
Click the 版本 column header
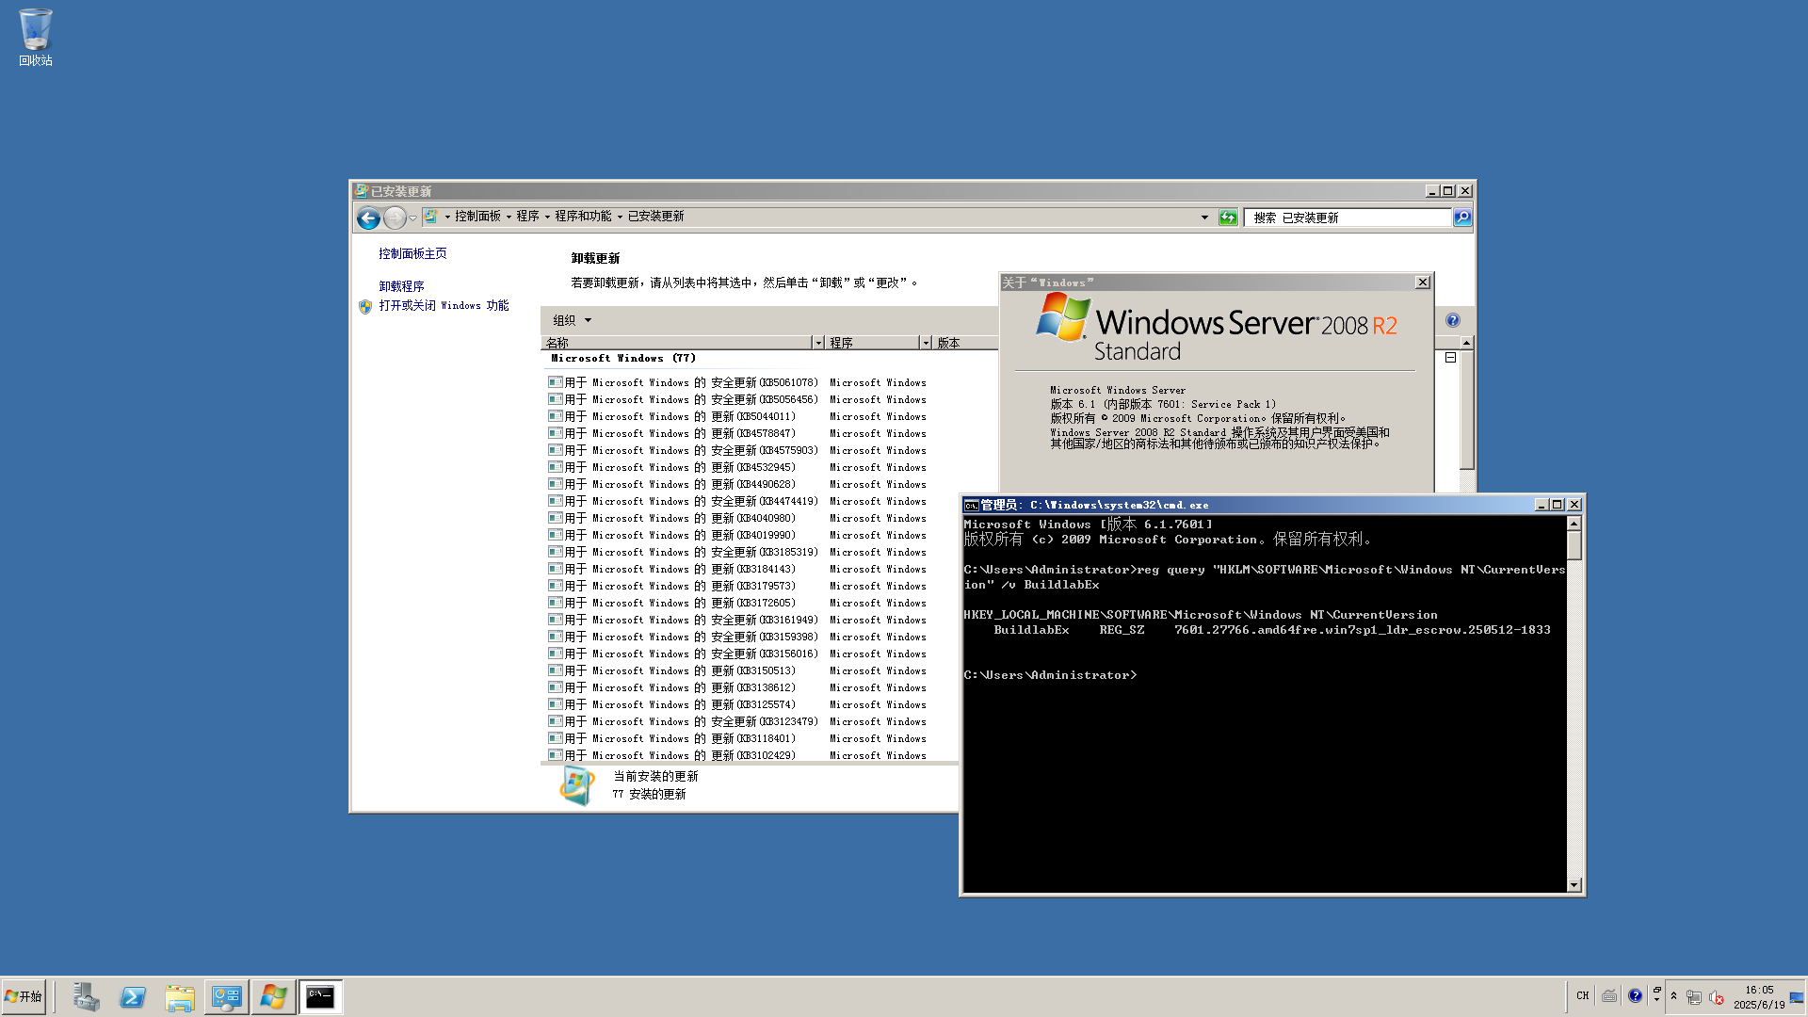(964, 343)
